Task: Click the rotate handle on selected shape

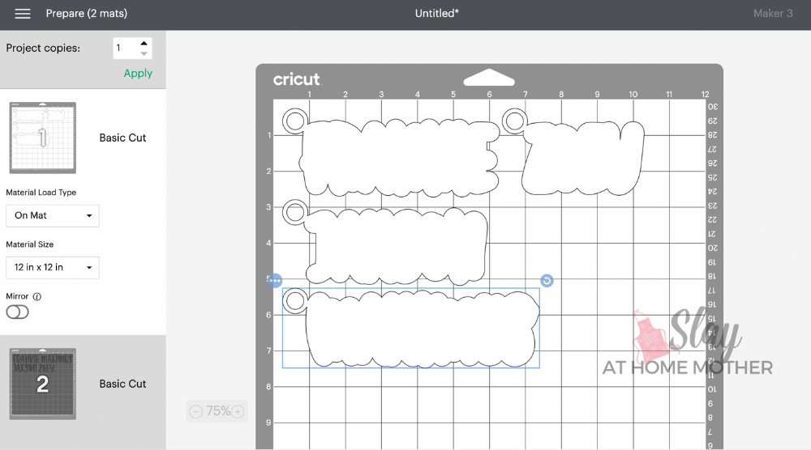Action: coord(547,281)
